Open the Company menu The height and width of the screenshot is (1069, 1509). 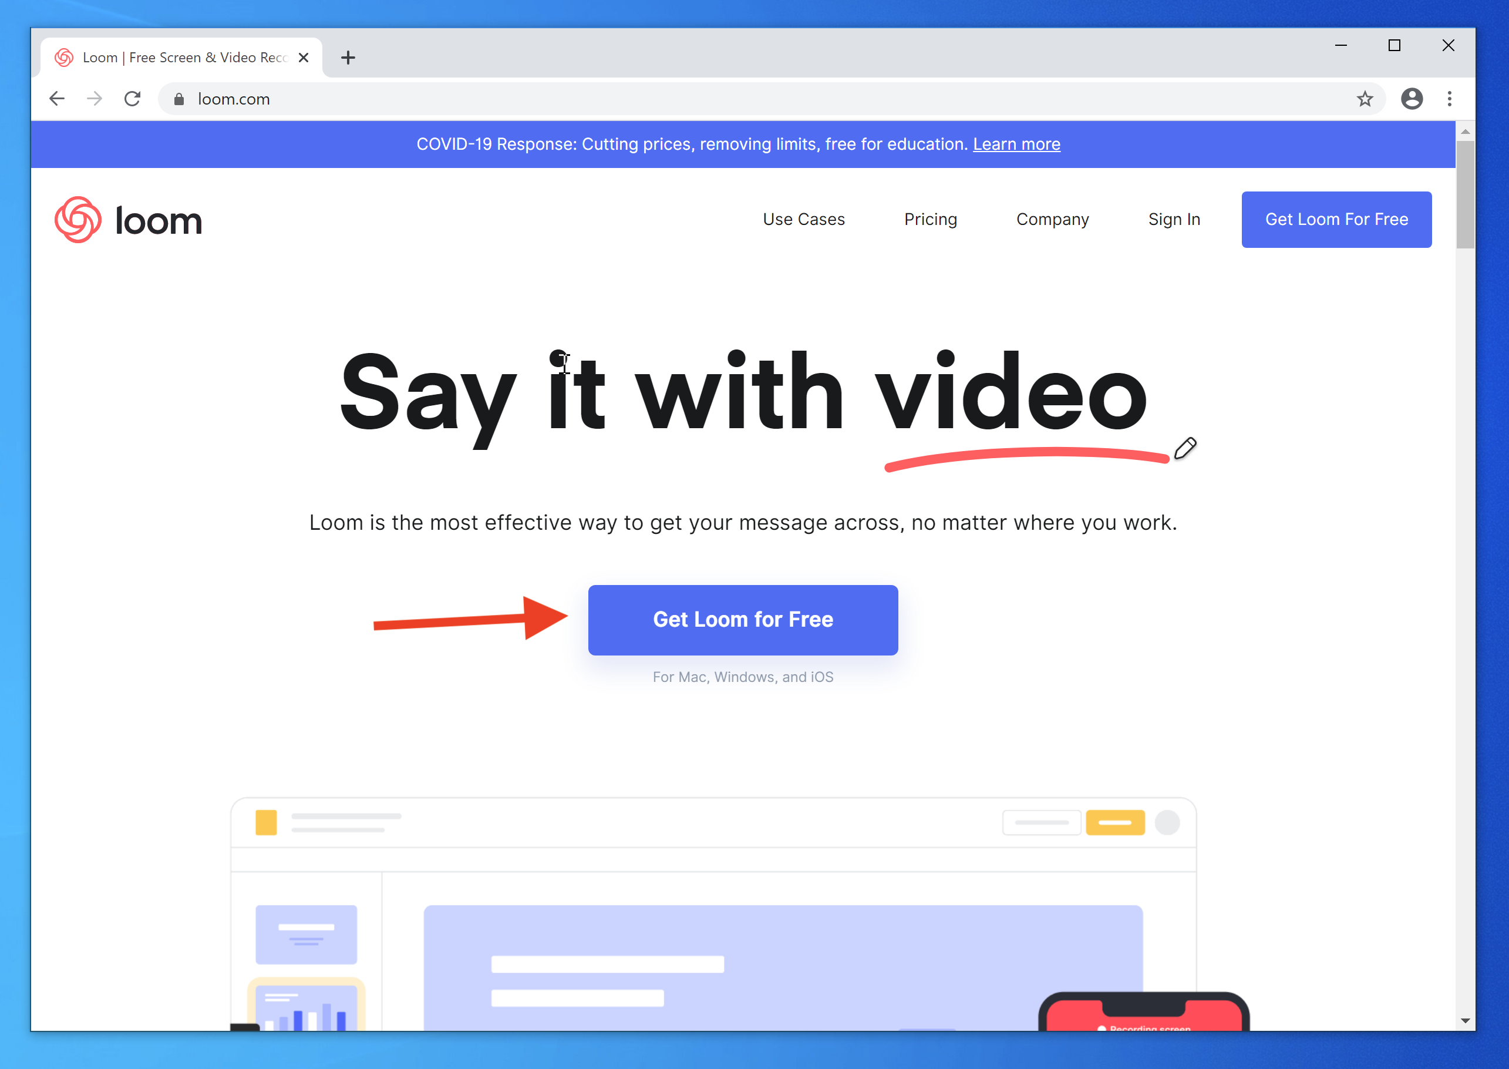coord(1052,219)
